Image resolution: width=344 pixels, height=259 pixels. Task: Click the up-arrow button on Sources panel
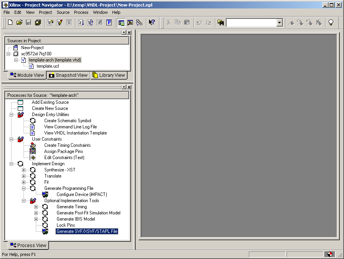coord(124,32)
